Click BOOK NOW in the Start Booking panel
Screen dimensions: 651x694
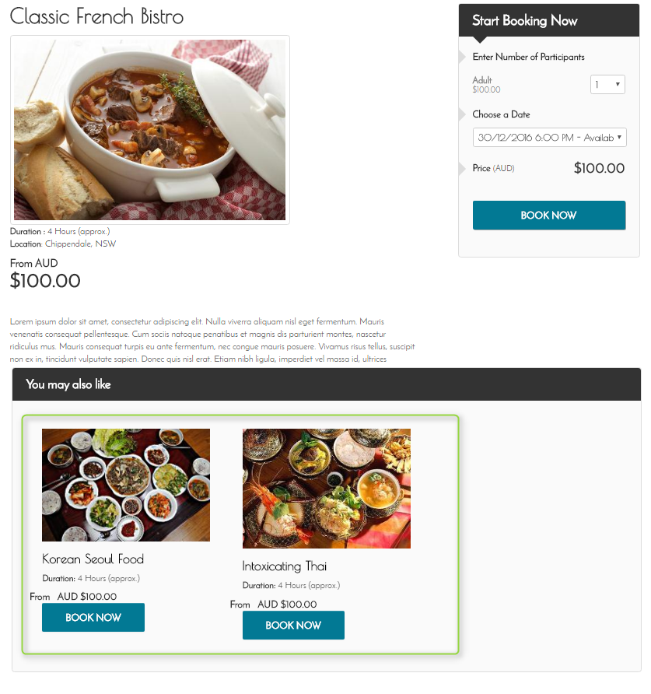549,215
